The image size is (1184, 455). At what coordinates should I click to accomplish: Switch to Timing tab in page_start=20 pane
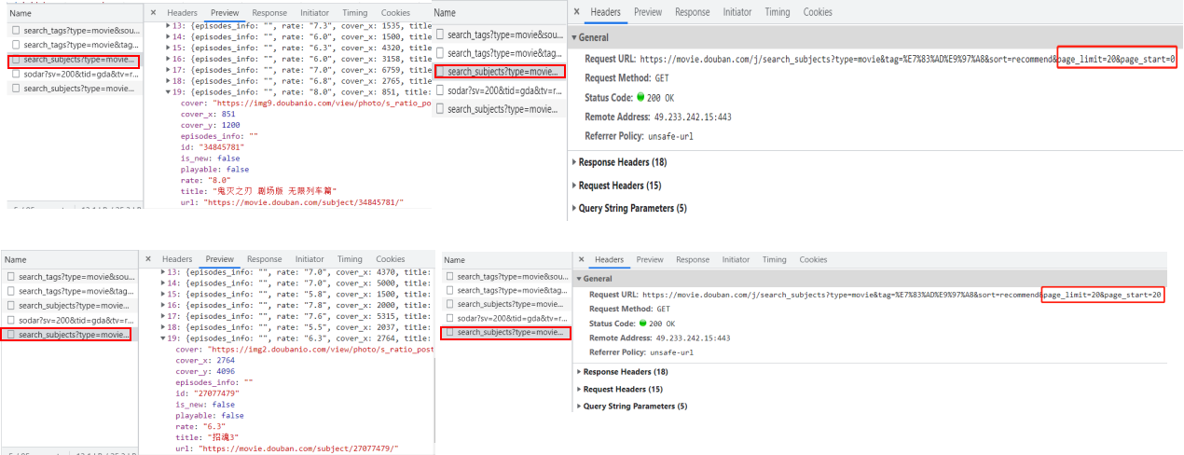775,260
